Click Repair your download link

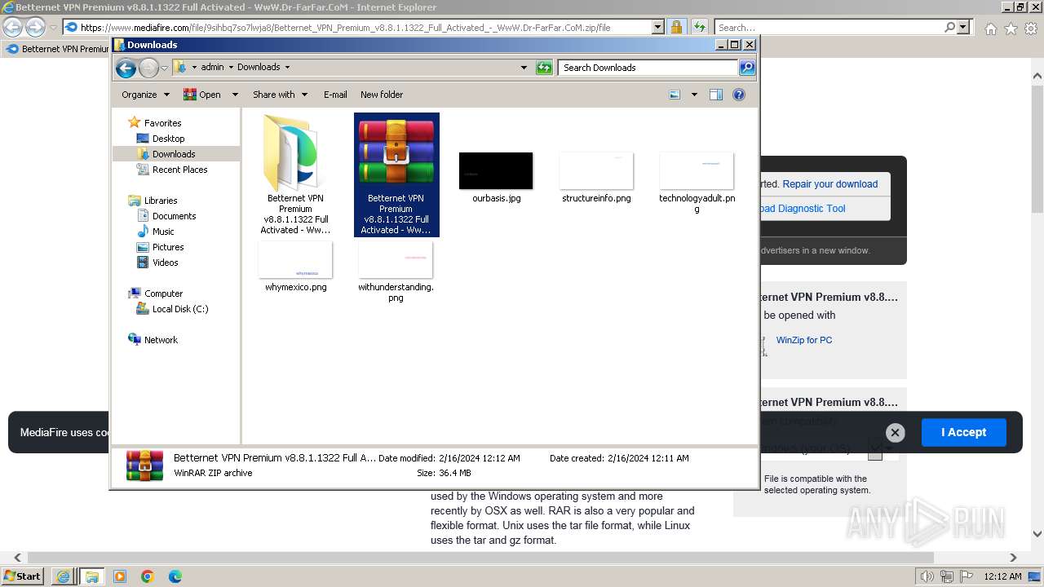pyautogui.click(x=829, y=184)
